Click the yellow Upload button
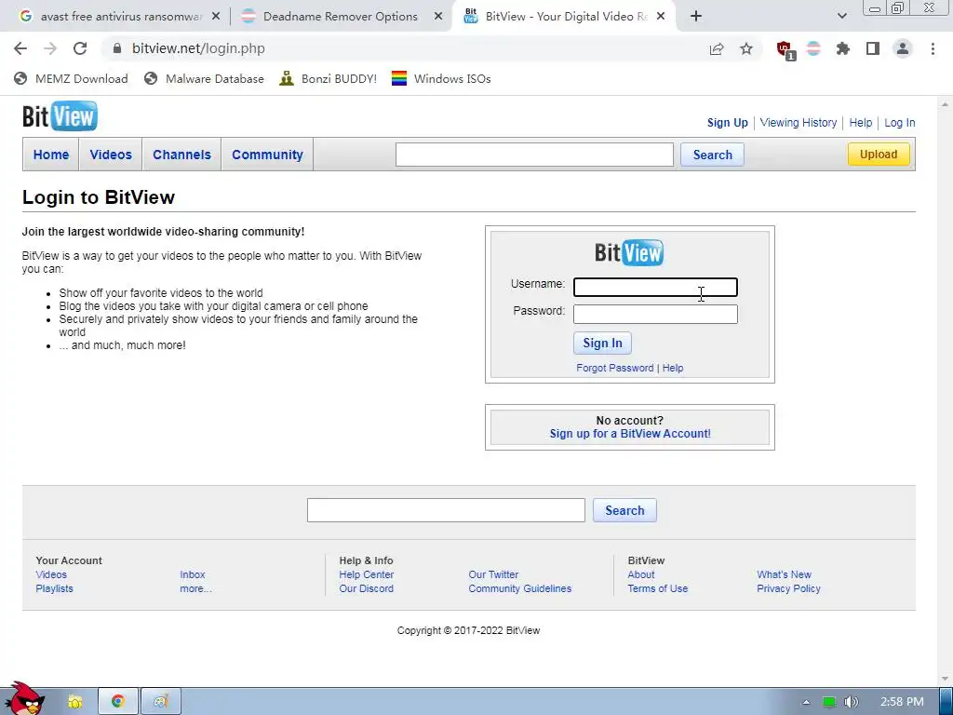This screenshot has width=953, height=715. click(879, 155)
